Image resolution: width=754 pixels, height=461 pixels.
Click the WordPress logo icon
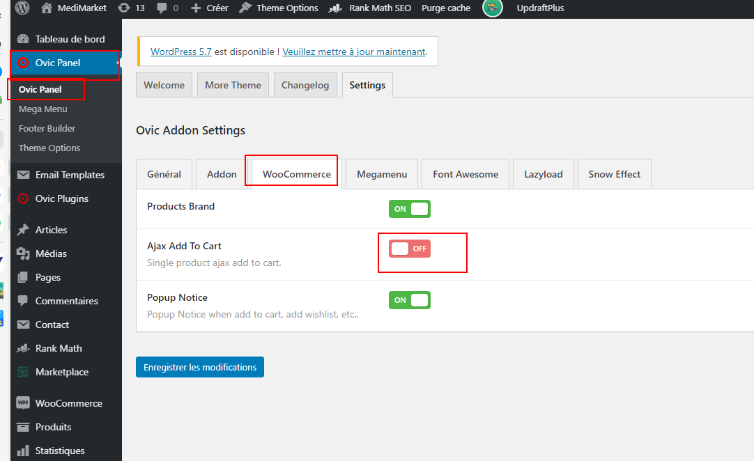click(x=22, y=8)
